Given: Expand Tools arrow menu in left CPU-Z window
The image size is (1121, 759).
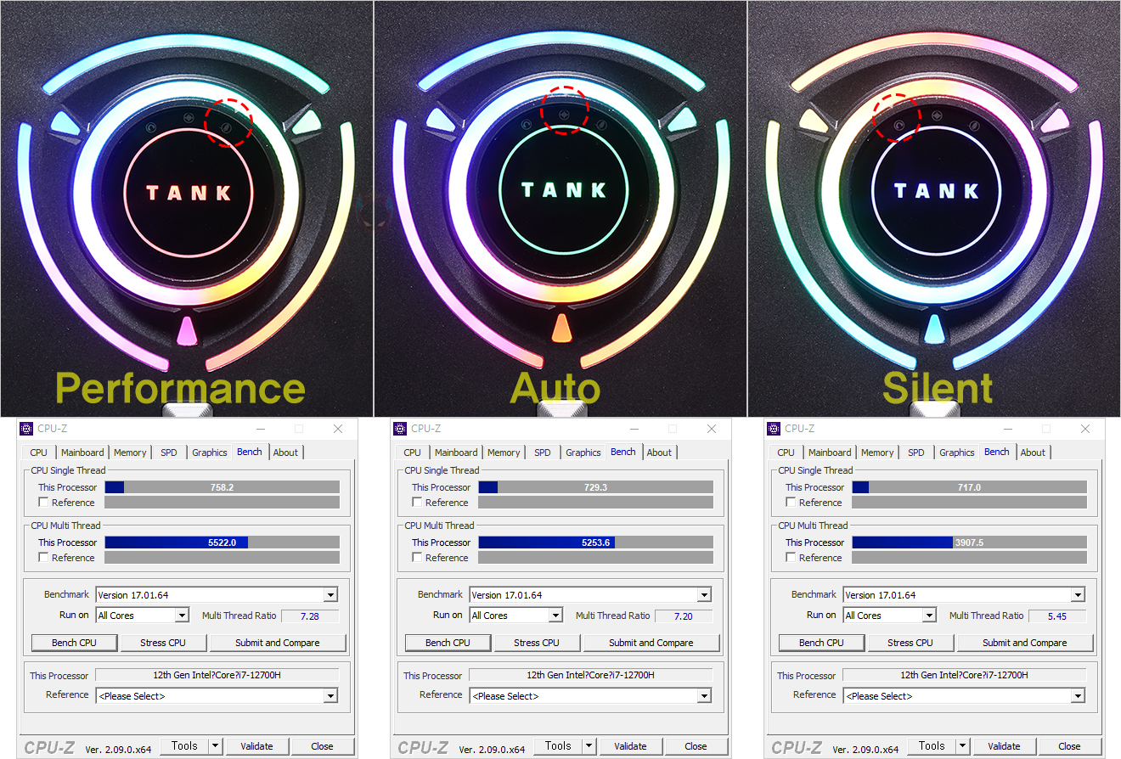Looking at the screenshot, I should [216, 746].
